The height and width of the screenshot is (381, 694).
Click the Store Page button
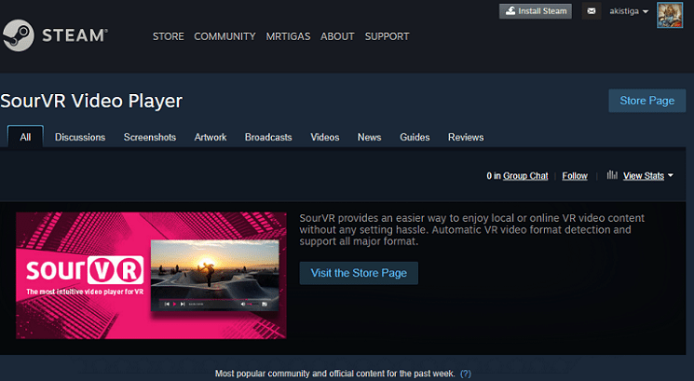(647, 101)
